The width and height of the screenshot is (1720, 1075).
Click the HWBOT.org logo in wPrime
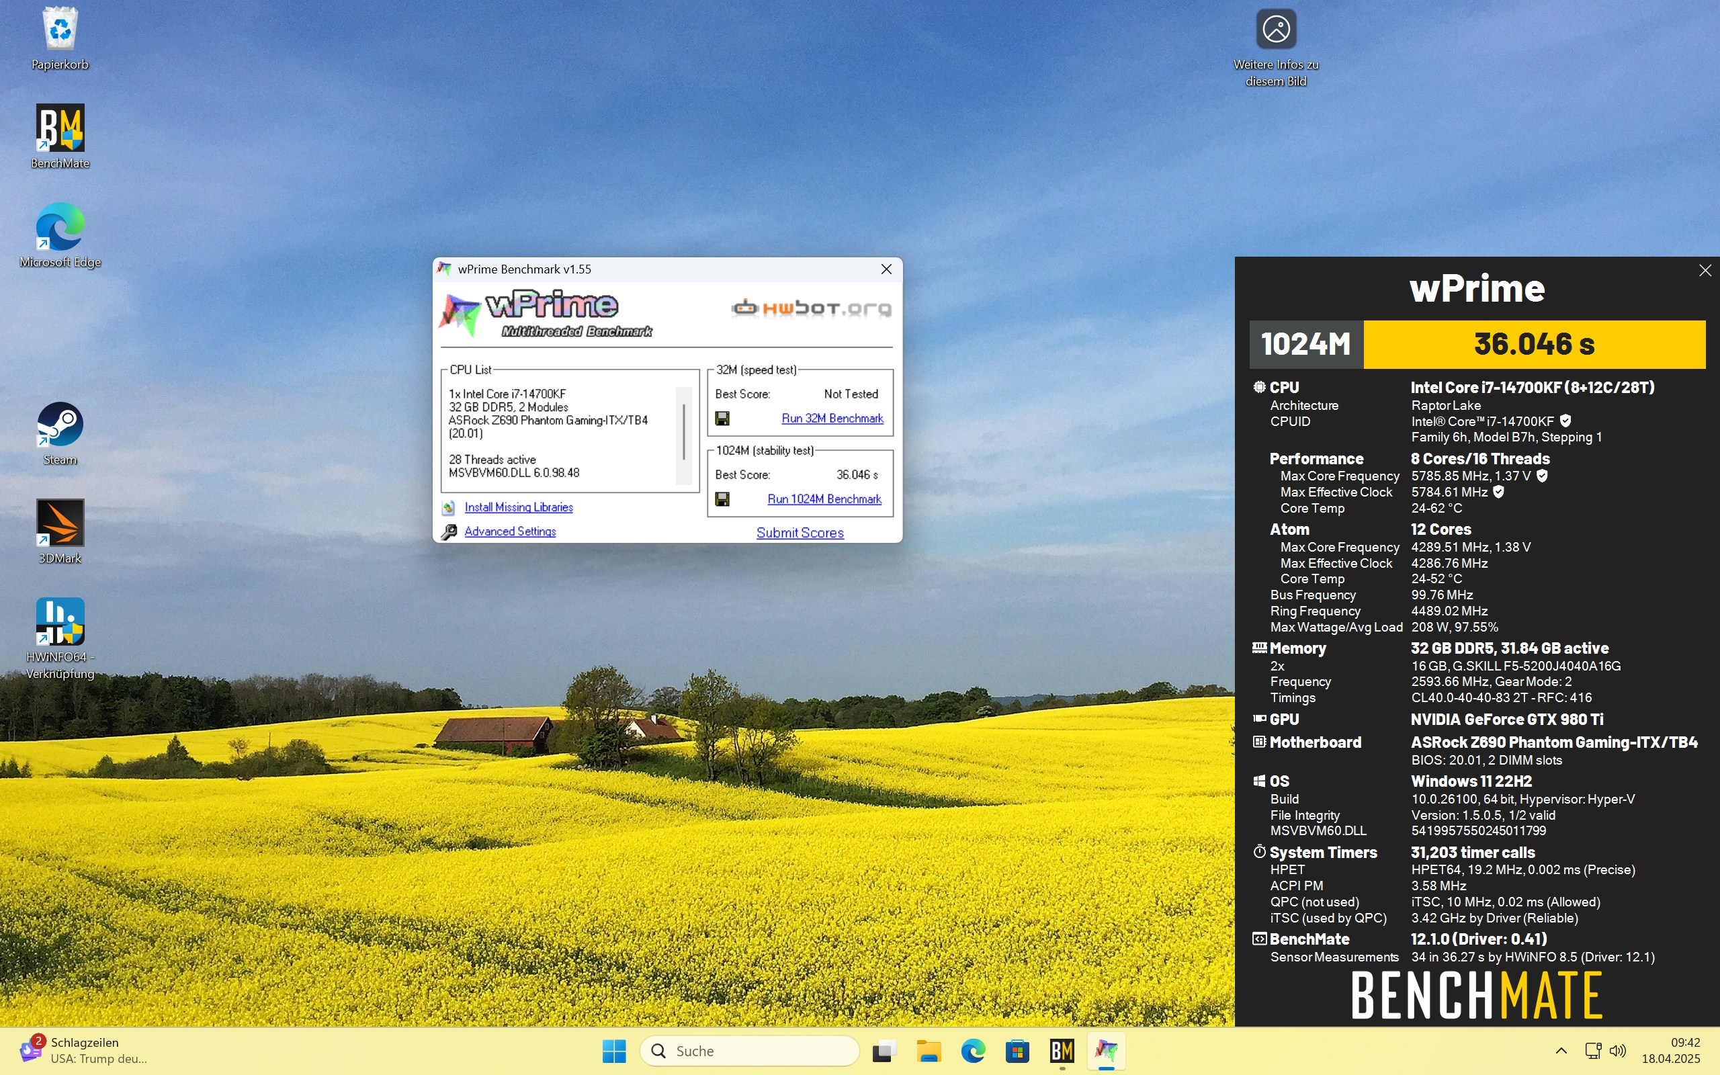811,308
